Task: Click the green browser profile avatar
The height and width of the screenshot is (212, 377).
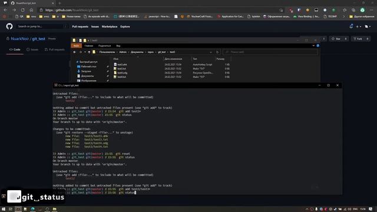Action: pyautogui.click(x=362, y=10)
